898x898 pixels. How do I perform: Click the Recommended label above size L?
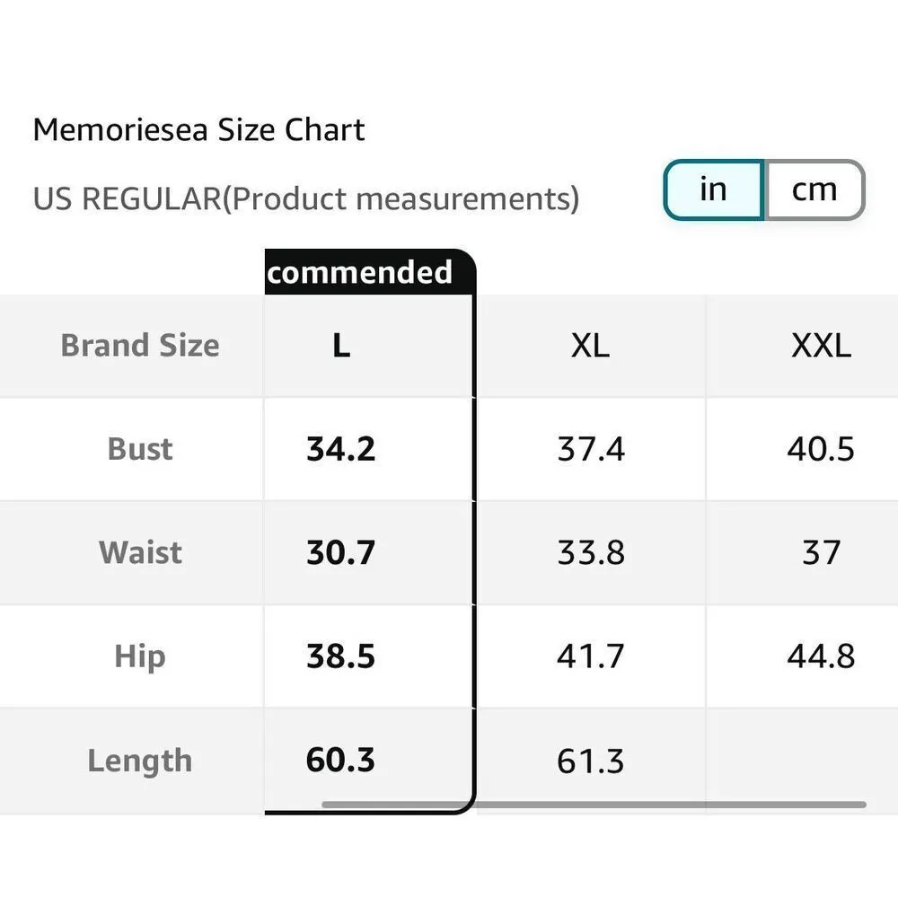coord(359,272)
